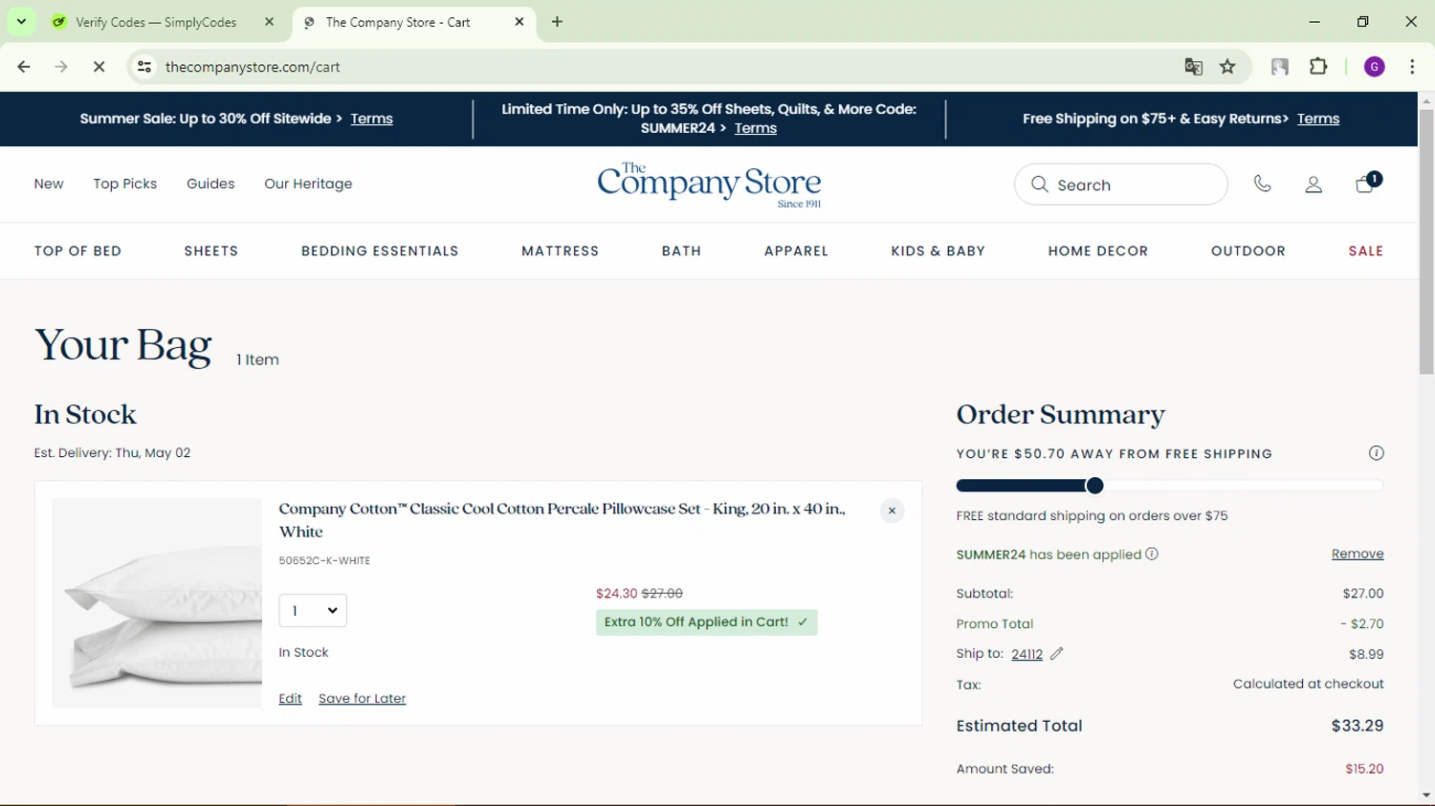Open browser extensions puzzle icon
Image resolution: width=1435 pixels, height=806 pixels.
[x=1318, y=67]
